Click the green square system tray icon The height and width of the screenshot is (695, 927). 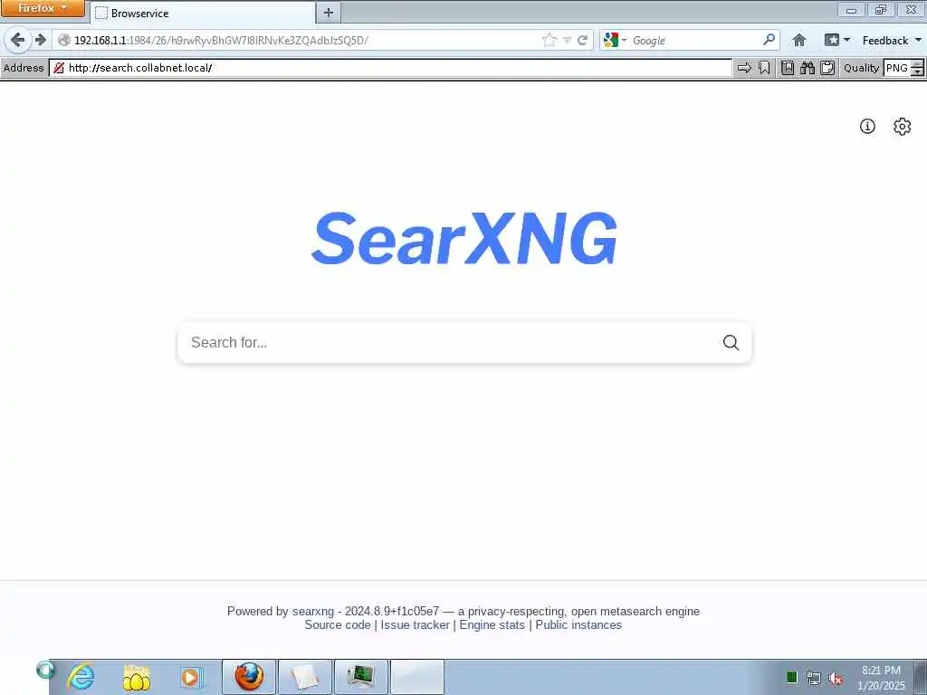pos(791,677)
